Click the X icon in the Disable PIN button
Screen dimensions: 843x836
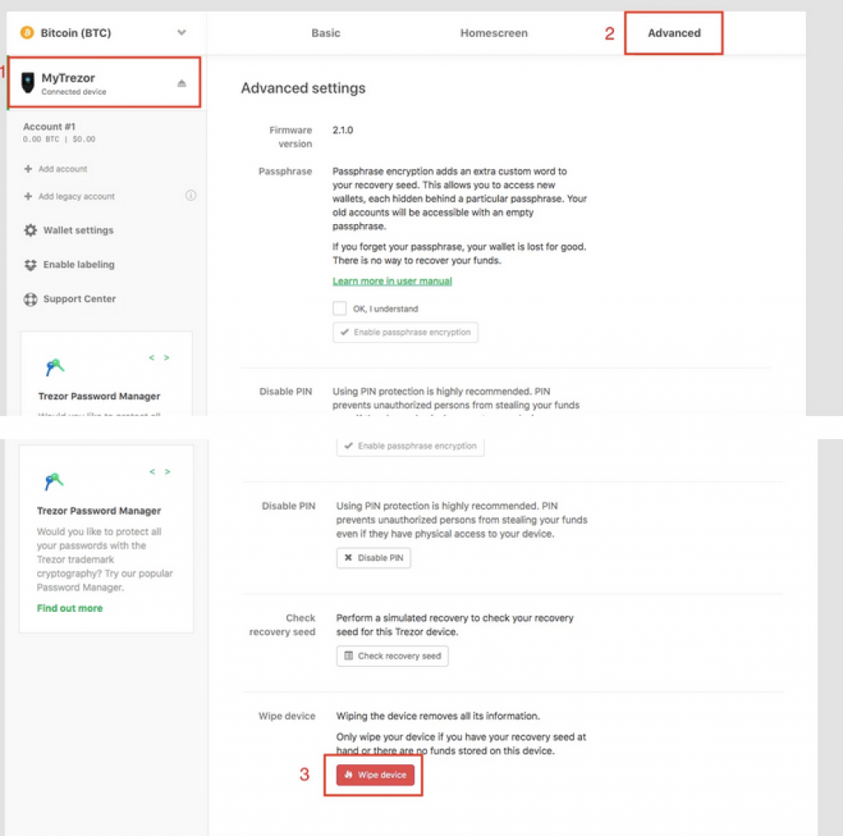pos(348,558)
